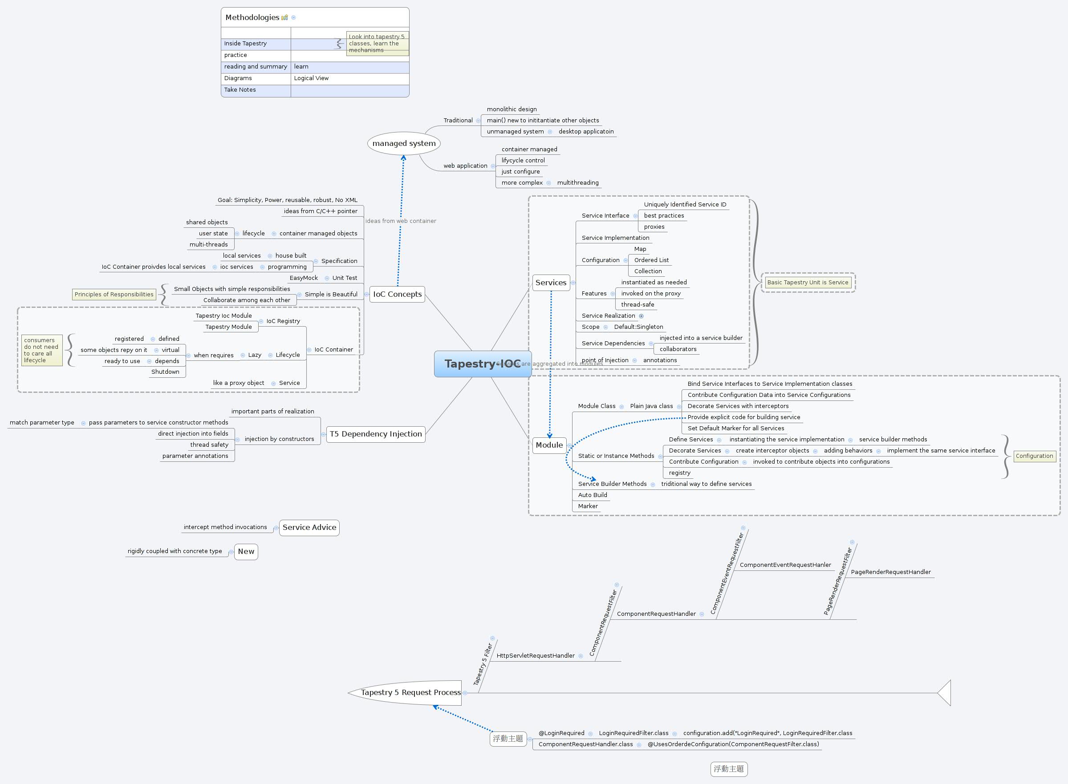Screen dimensions: 1068x784
Task: Collapse the Services branch using its minus control
Action: click(x=573, y=283)
